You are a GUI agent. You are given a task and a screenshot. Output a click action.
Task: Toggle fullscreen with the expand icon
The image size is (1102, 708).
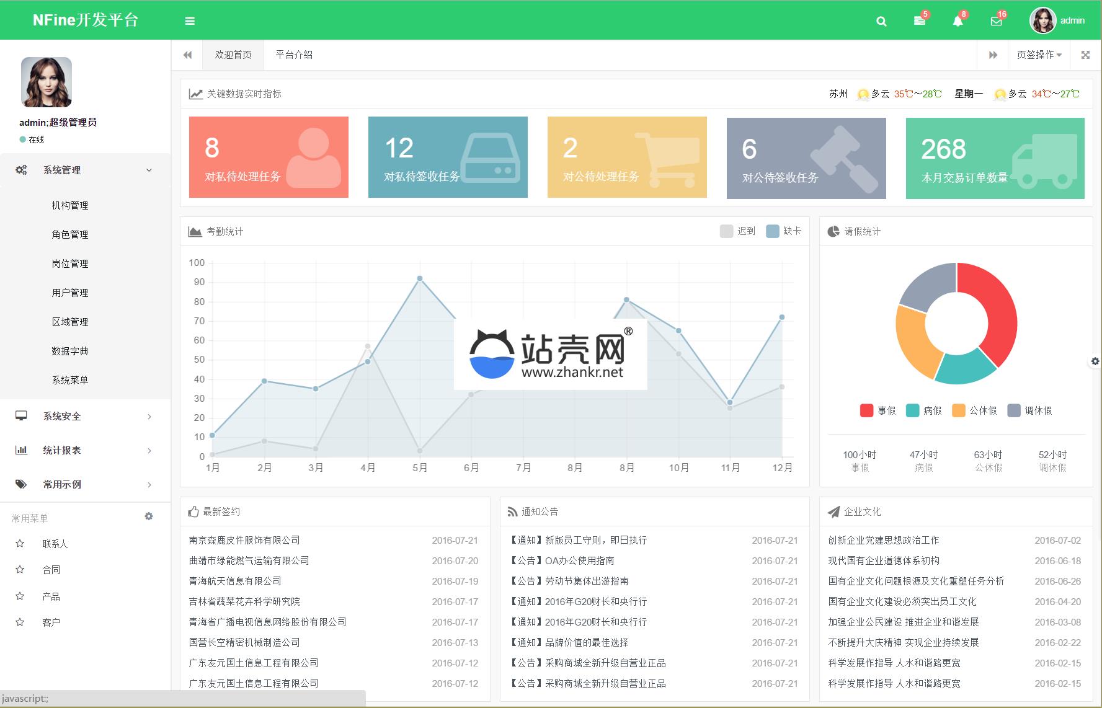pos(1085,55)
